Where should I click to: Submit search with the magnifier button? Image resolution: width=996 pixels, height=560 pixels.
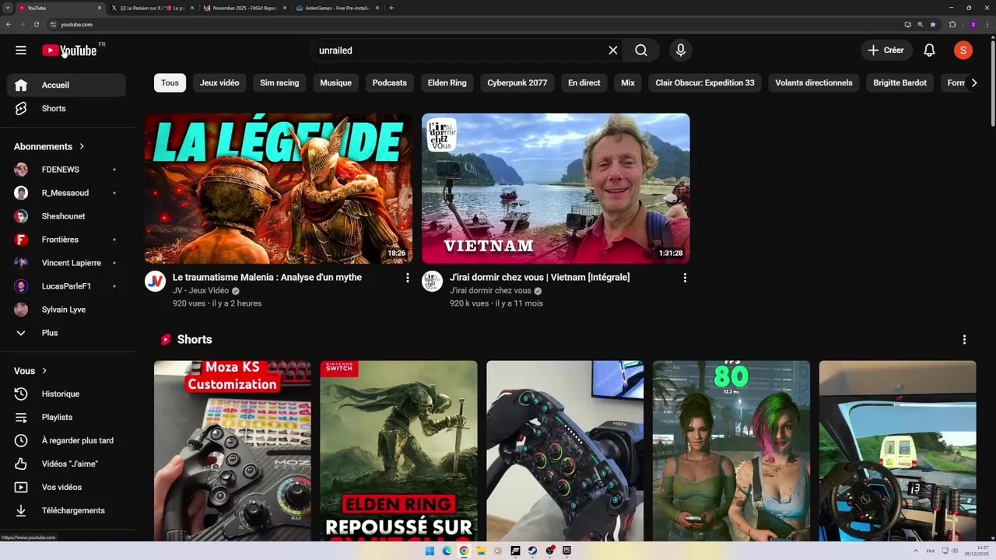(641, 51)
